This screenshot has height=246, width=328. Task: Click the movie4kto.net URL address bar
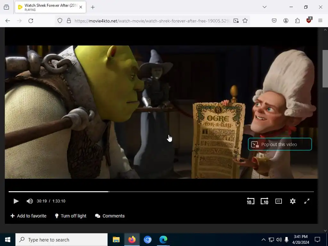point(152,21)
